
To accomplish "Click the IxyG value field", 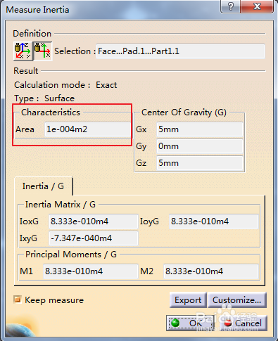I will pyautogui.click(x=94, y=238).
